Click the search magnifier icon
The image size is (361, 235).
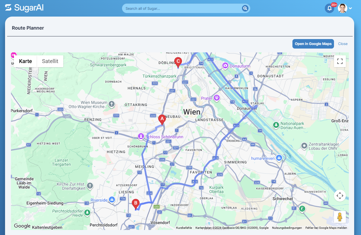click(245, 8)
